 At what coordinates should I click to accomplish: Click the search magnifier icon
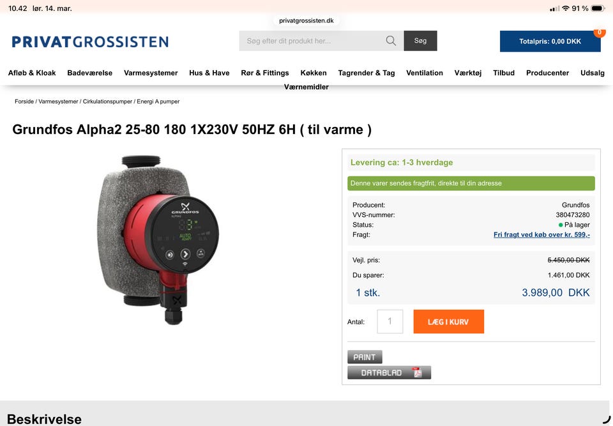coord(391,41)
